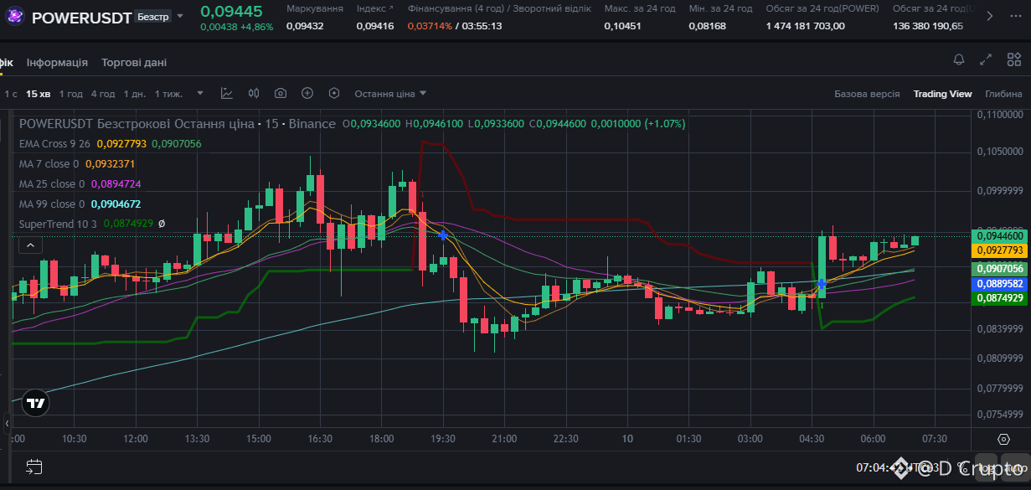
Task: Switch to Базова версія chart
Action: point(867,94)
